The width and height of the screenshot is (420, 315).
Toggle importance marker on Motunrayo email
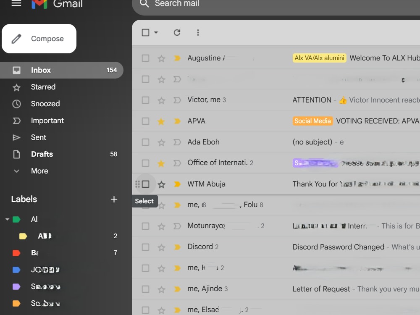coord(177,226)
